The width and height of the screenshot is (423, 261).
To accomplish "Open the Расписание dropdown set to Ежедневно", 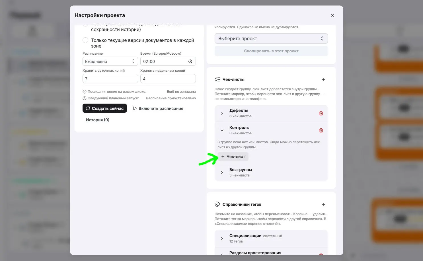I will click(x=110, y=61).
